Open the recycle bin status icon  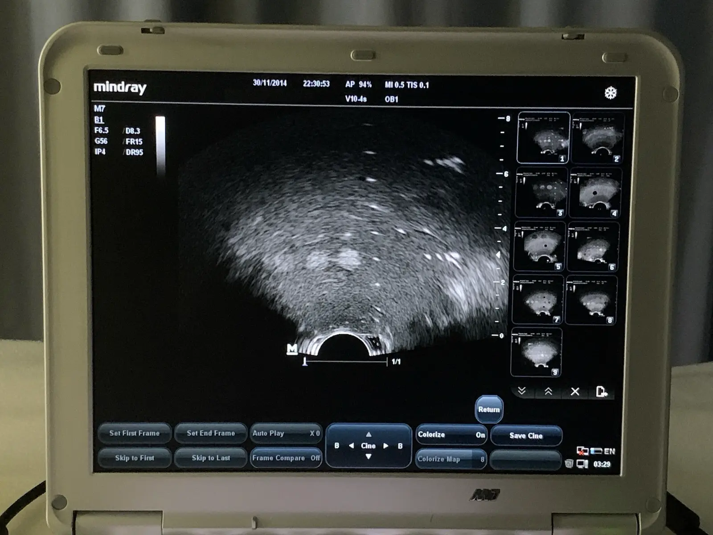(x=569, y=464)
